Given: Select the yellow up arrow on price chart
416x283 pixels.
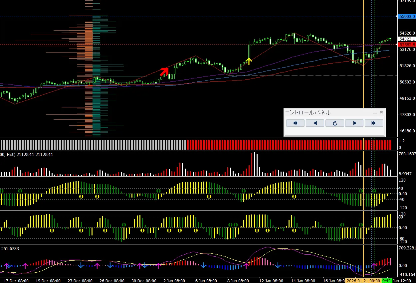Looking at the screenshot, I should pyautogui.click(x=249, y=61).
